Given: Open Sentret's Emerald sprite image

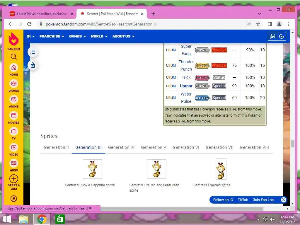Looking at the screenshot, I should tap(221, 169).
